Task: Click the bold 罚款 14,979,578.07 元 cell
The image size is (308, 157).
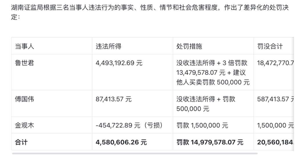Action: [210, 142]
